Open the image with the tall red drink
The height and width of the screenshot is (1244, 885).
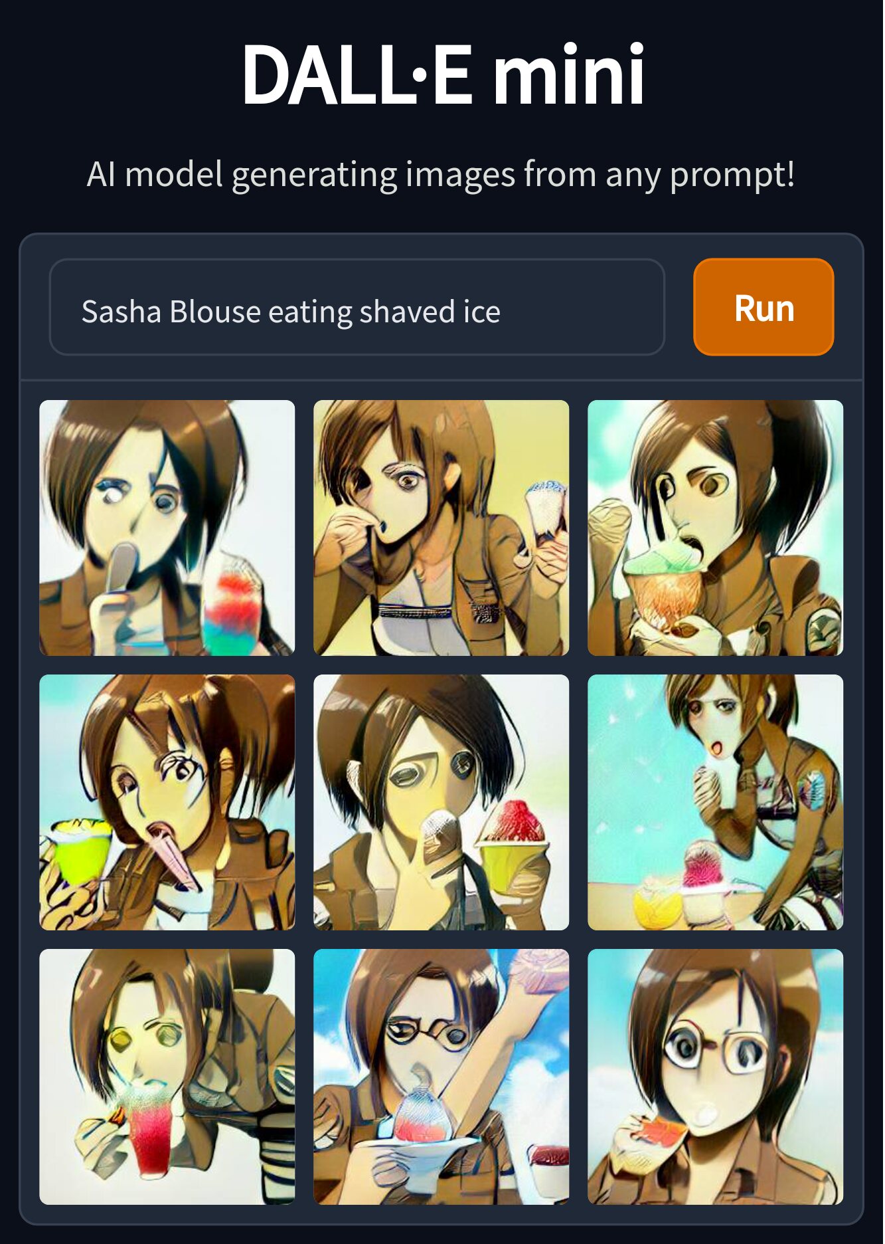click(x=167, y=1077)
